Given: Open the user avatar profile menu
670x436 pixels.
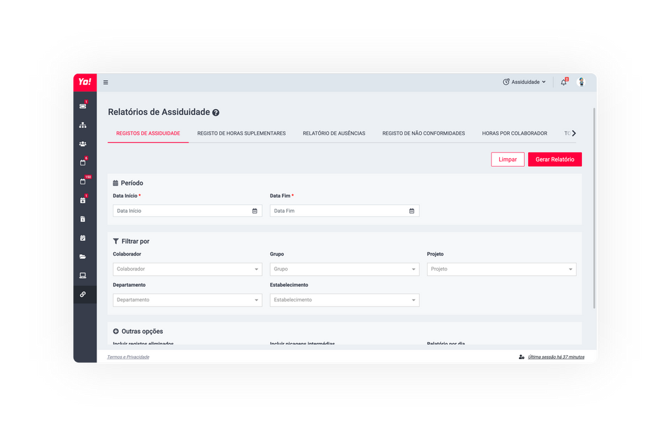Looking at the screenshot, I should point(581,82).
